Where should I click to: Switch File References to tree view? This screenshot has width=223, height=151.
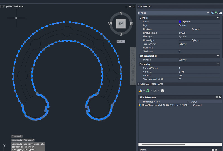(220, 97)
